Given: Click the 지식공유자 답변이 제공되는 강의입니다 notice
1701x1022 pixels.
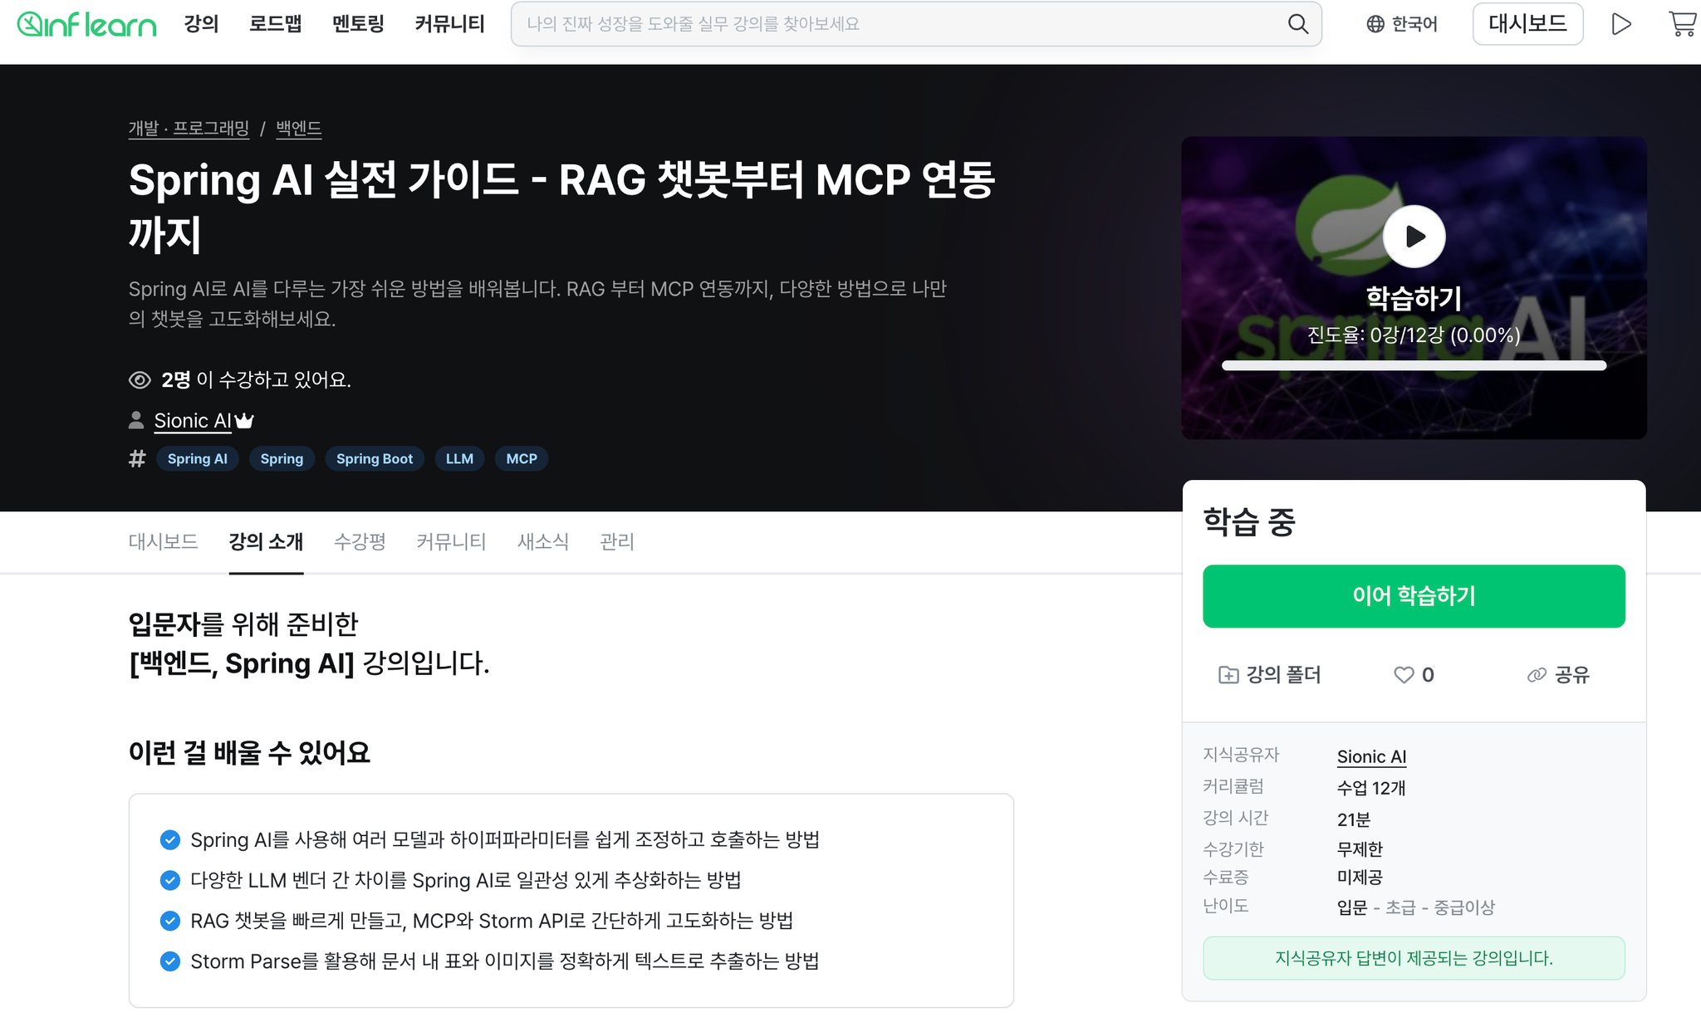Looking at the screenshot, I should point(1414,958).
